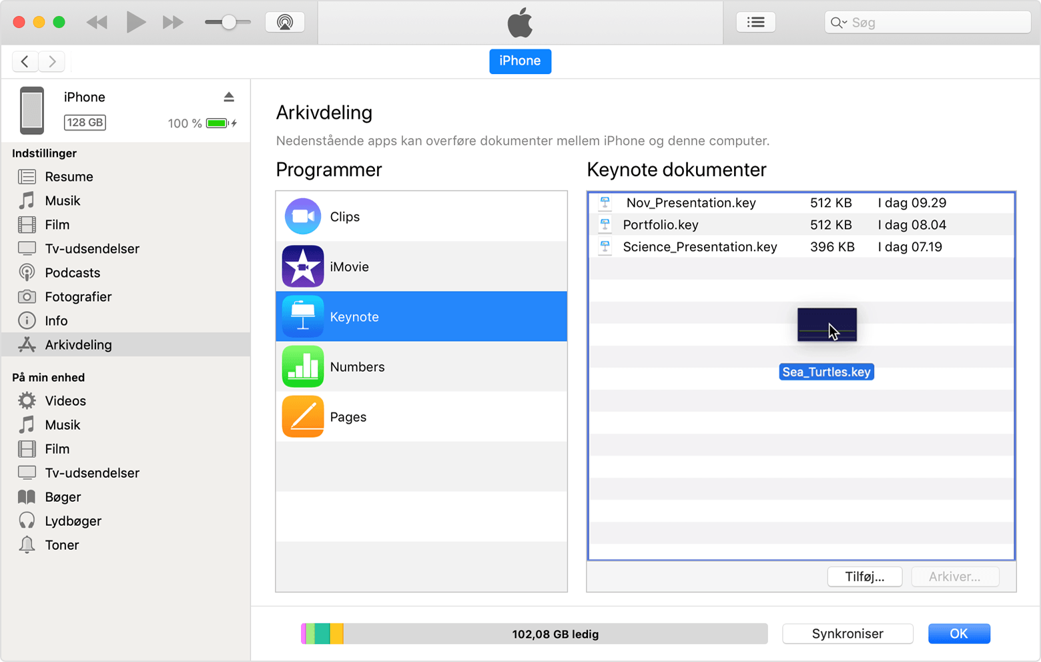1041x662 pixels.
Task: Open the iMovie app in Programmer list
Action: click(x=303, y=266)
